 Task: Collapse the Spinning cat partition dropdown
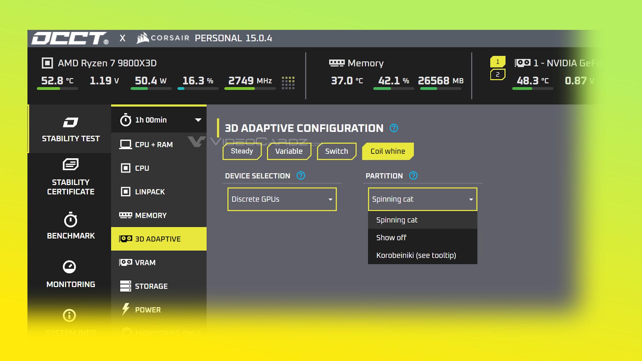tap(422, 199)
